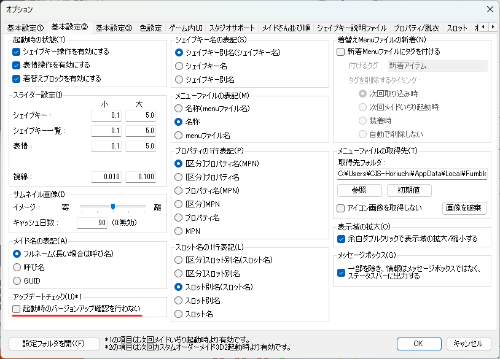500x359 pixels.
Task: Click the 画像を破棄 button
Action: pyautogui.click(x=464, y=208)
